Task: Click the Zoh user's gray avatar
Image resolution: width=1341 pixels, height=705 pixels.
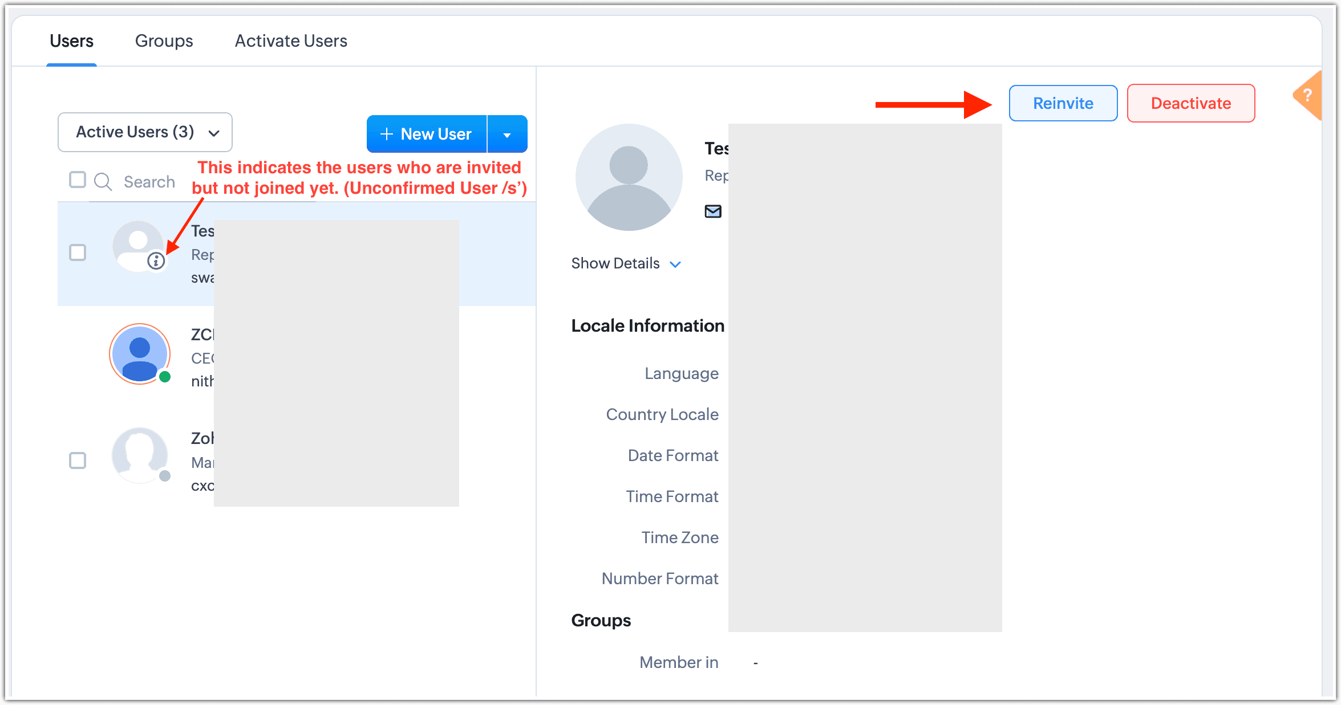Action: [140, 455]
